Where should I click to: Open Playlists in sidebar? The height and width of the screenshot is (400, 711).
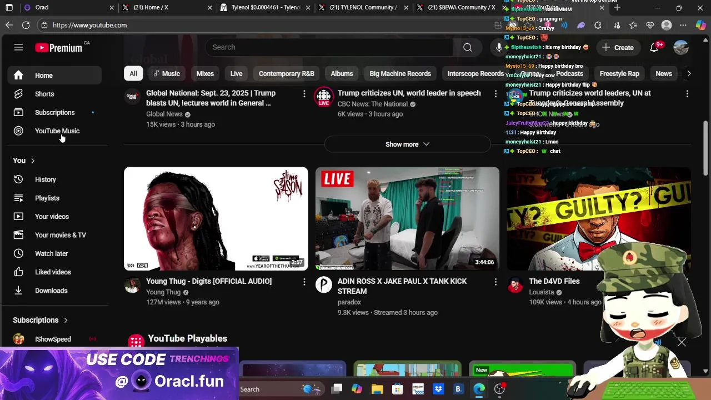54,198
